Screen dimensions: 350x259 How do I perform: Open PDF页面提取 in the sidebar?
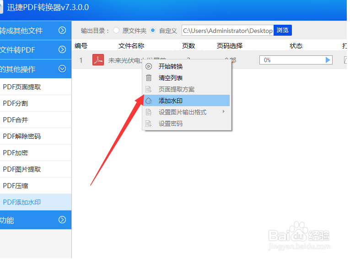pyautogui.click(x=36, y=87)
